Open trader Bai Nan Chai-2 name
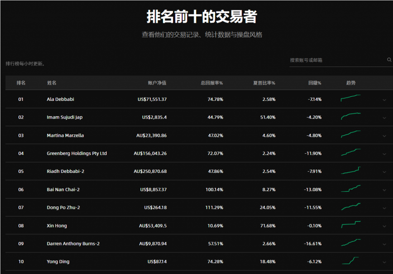Viewport: 393px width, 274px height. pos(63,190)
